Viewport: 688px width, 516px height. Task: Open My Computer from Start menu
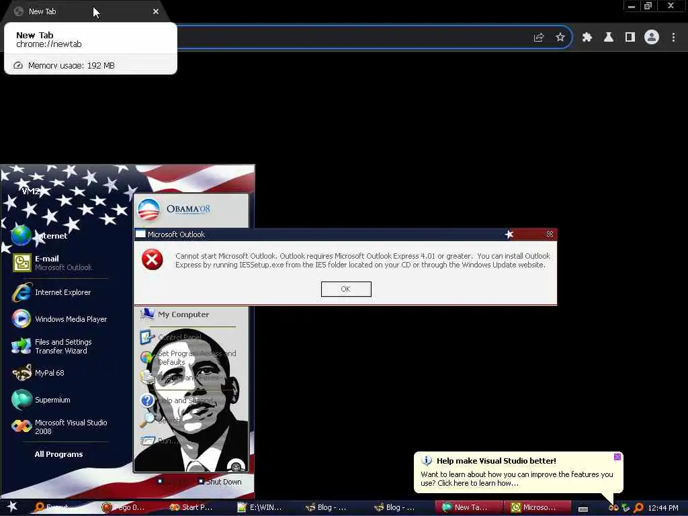coord(175,314)
